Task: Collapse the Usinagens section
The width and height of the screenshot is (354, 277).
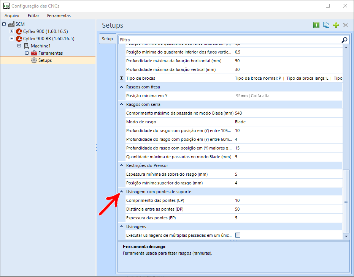Action: pos(121,227)
